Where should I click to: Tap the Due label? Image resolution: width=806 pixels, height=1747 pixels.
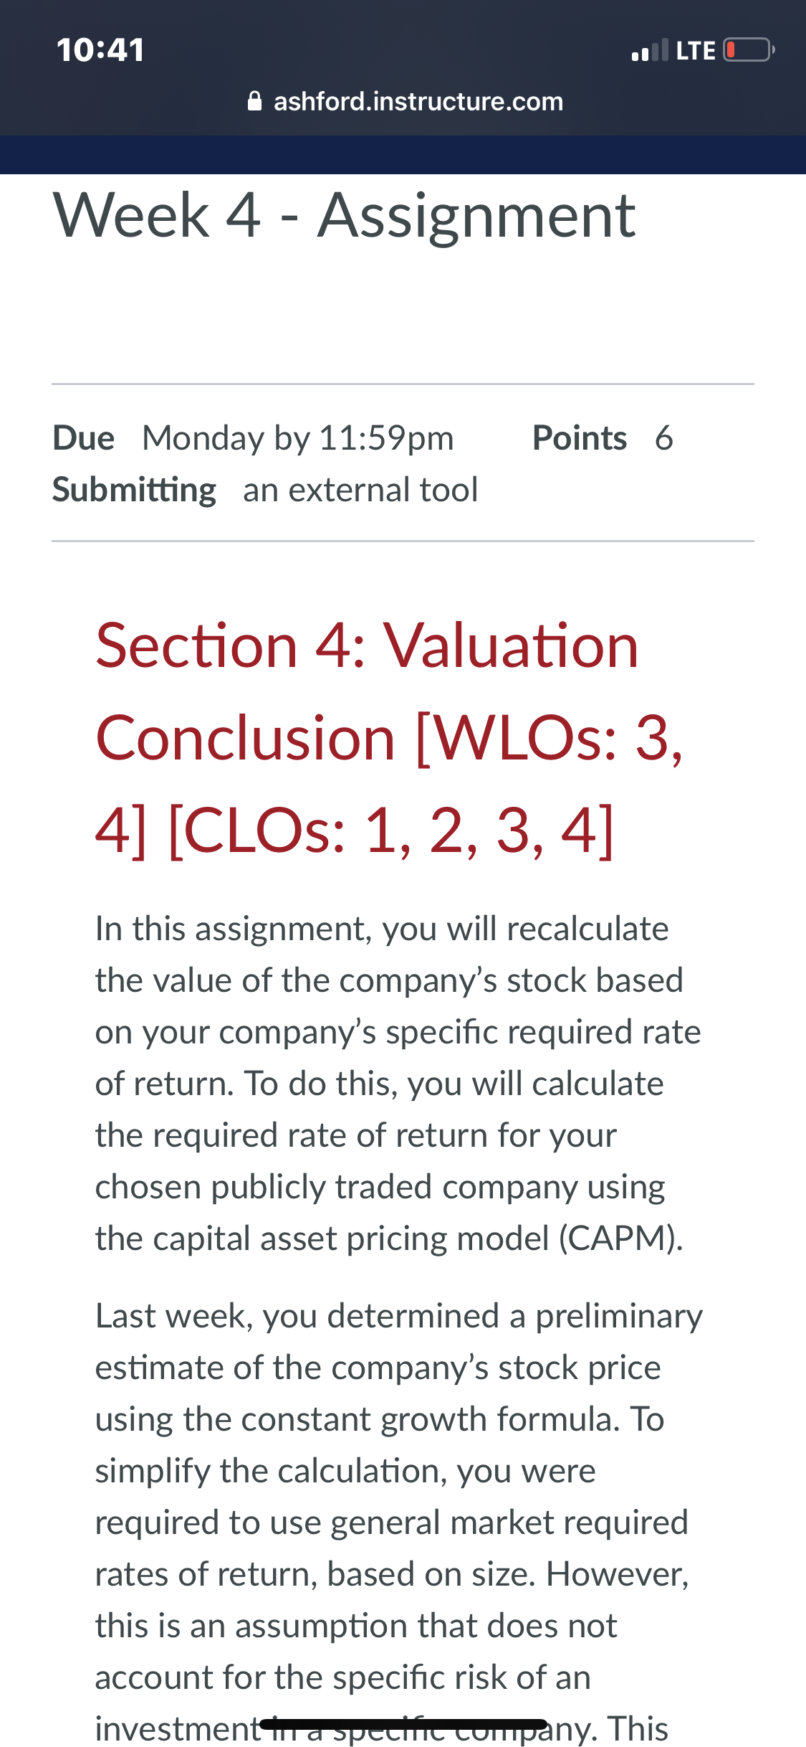click(x=84, y=437)
